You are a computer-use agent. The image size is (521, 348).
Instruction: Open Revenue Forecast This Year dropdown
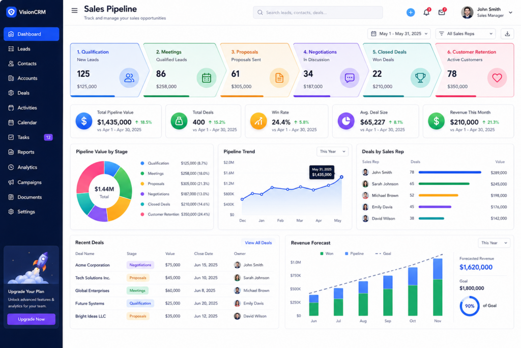(x=494, y=243)
